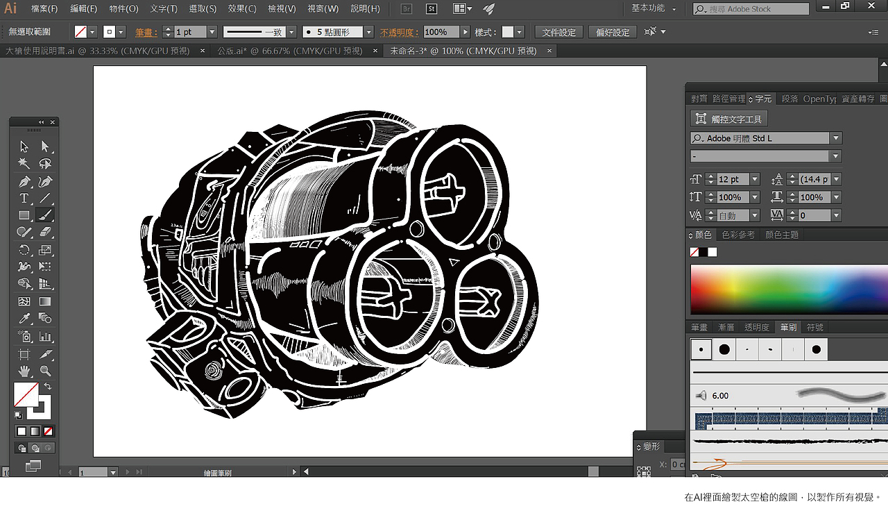Select the Pen tool
This screenshot has width=888, height=520.
pos(24,181)
